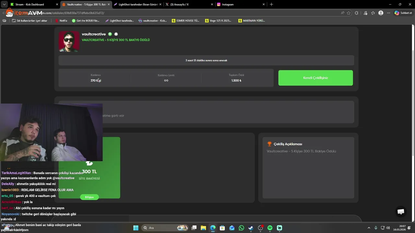415x233 pixels.
Task: Open Microsoft Edge from the taskbar
Action: [213, 228]
